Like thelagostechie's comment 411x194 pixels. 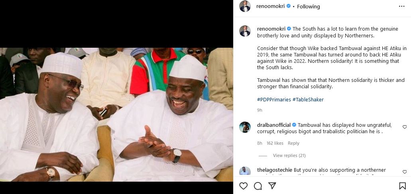pos(405,172)
